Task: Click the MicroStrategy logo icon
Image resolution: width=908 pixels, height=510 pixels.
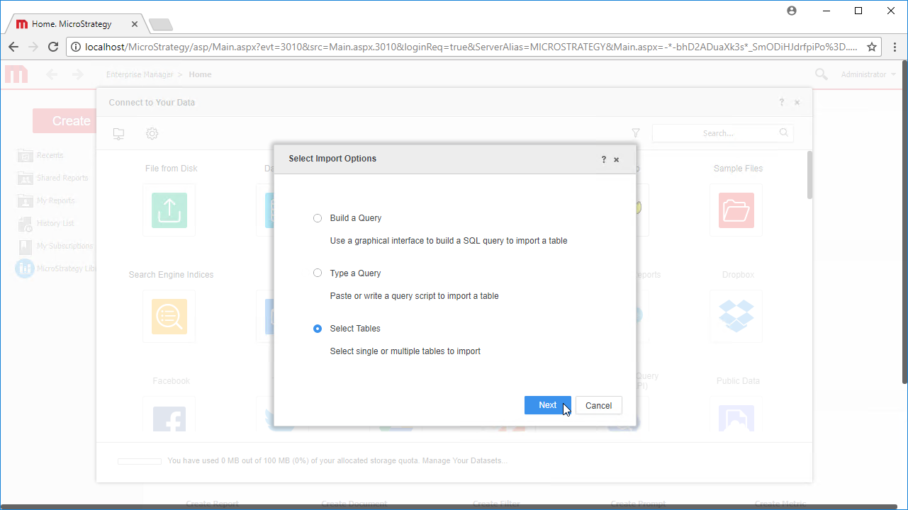Action: [x=16, y=74]
